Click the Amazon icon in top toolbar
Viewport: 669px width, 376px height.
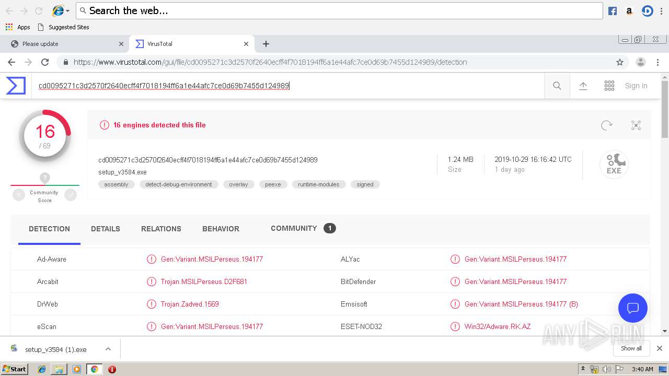(629, 11)
